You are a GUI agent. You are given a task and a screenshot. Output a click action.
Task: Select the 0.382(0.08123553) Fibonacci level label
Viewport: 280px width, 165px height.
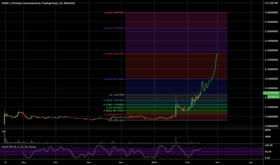click(114, 111)
